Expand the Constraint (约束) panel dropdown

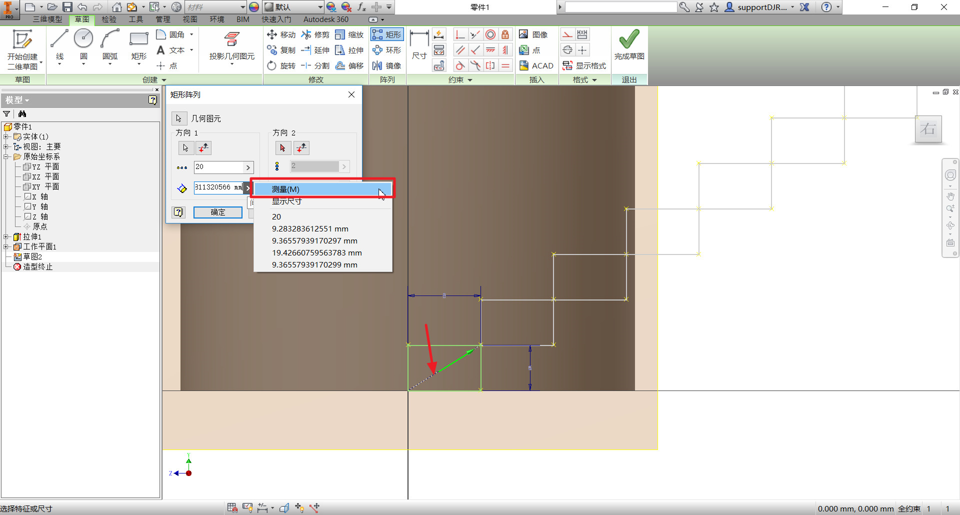click(x=470, y=80)
